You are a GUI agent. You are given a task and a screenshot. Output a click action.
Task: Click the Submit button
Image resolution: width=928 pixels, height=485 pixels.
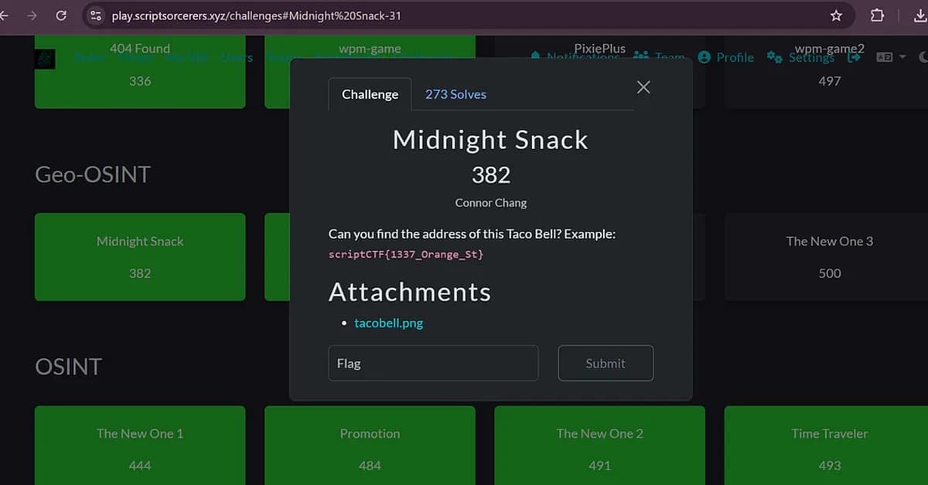606,363
